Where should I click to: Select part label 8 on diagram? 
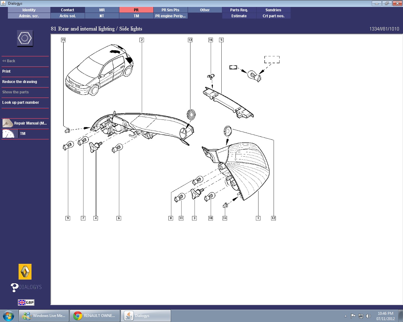(x=171, y=218)
